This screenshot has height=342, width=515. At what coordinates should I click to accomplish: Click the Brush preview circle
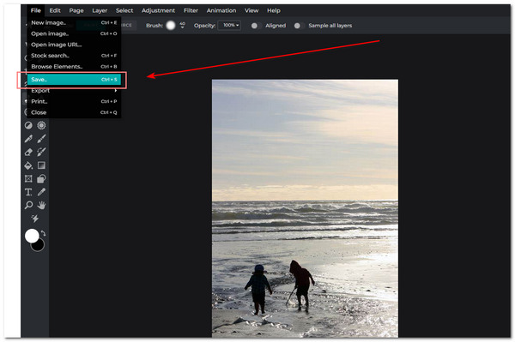coord(171,25)
